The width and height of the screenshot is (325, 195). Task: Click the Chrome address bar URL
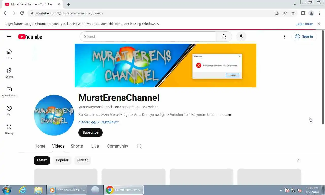point(69,13)
